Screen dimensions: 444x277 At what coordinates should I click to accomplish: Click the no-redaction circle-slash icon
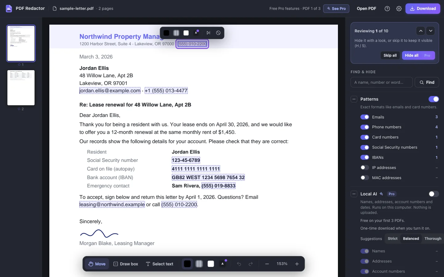click(218, 33)
